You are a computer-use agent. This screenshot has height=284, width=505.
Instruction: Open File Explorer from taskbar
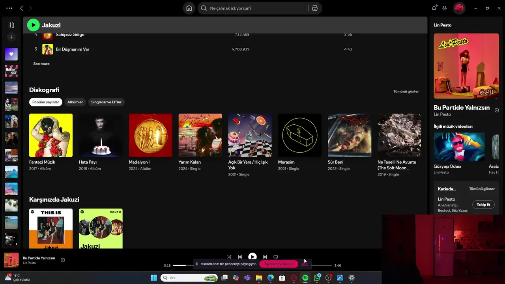pos(259,278)
